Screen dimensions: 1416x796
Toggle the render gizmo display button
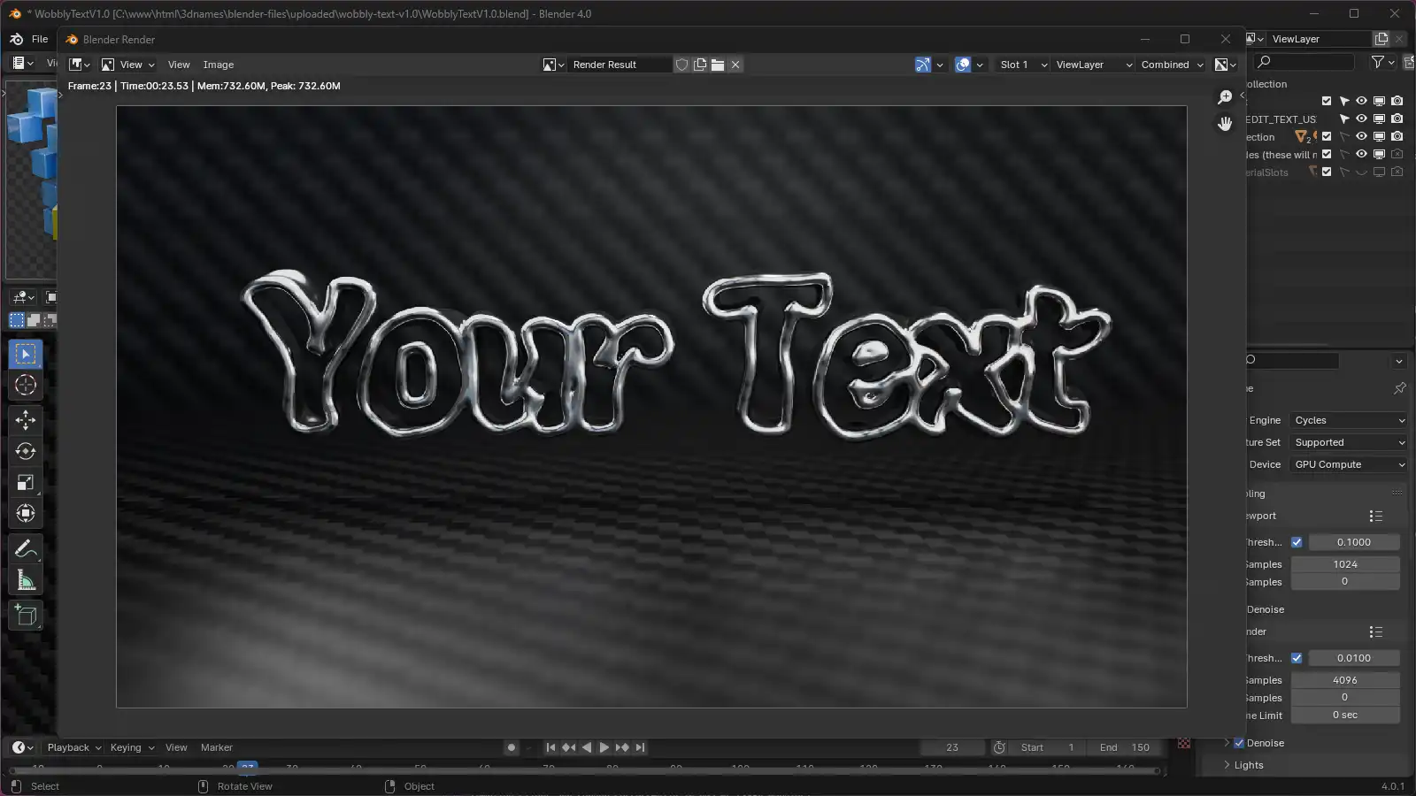(x=923, y=65)
